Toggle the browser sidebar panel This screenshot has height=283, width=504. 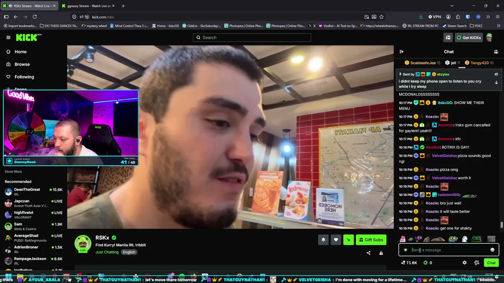coord(6,17)
